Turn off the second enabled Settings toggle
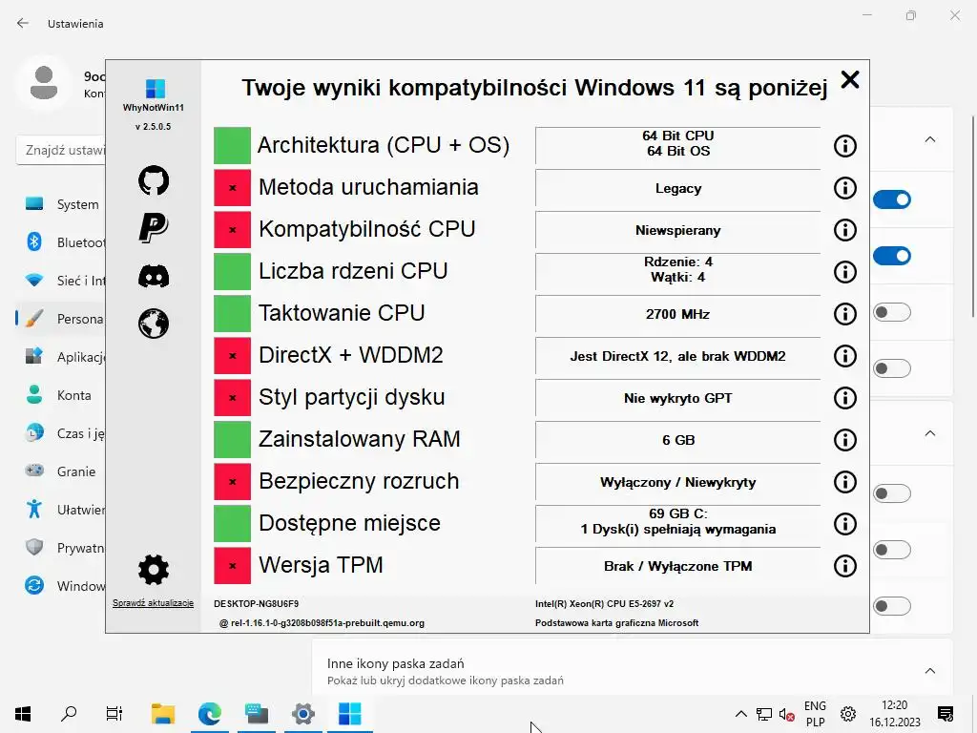 click(892, 256)
